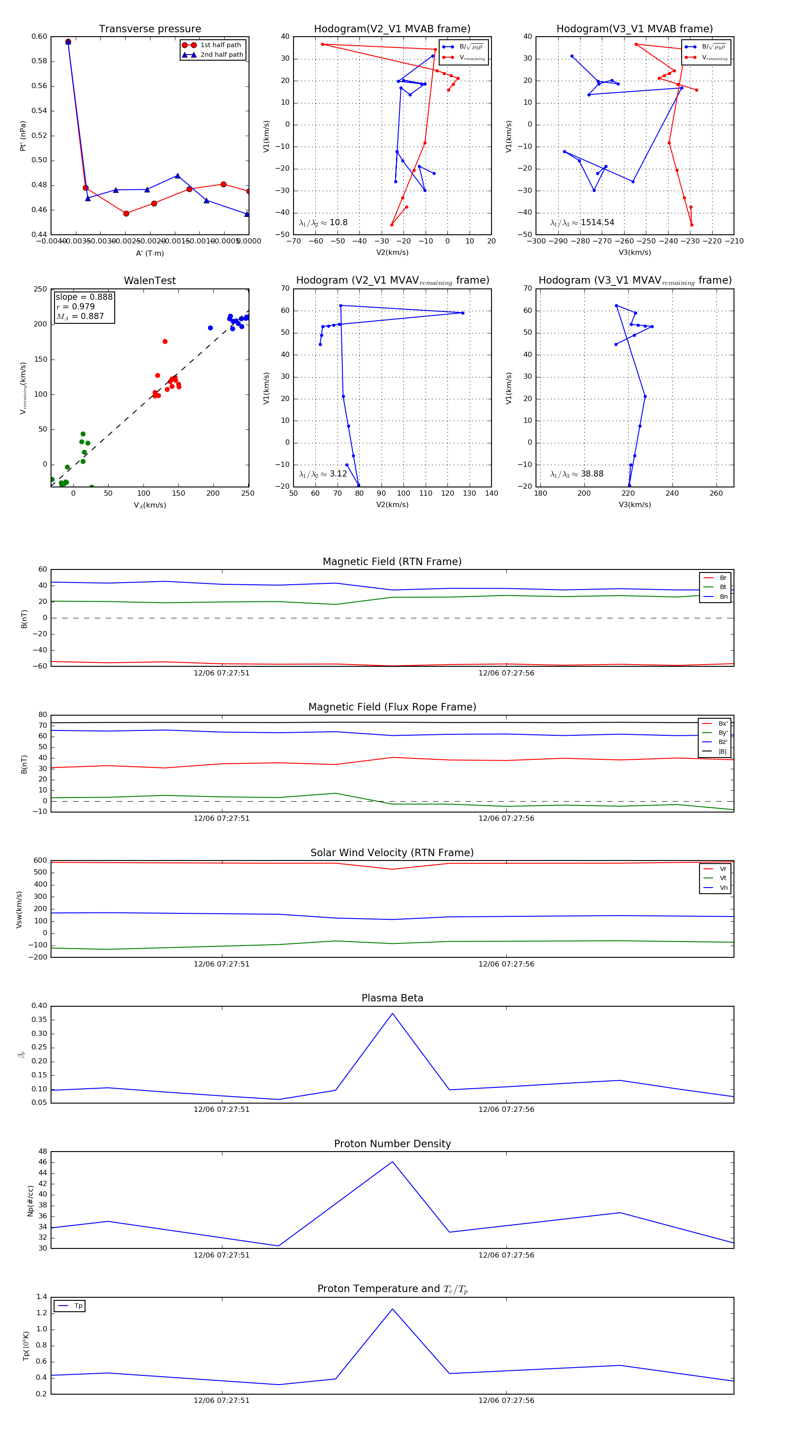Viewport: 785px width, 1440px height.
Task: Click "12/06 07:27:51" tick under Plasma Beta
Action: 222,1110
